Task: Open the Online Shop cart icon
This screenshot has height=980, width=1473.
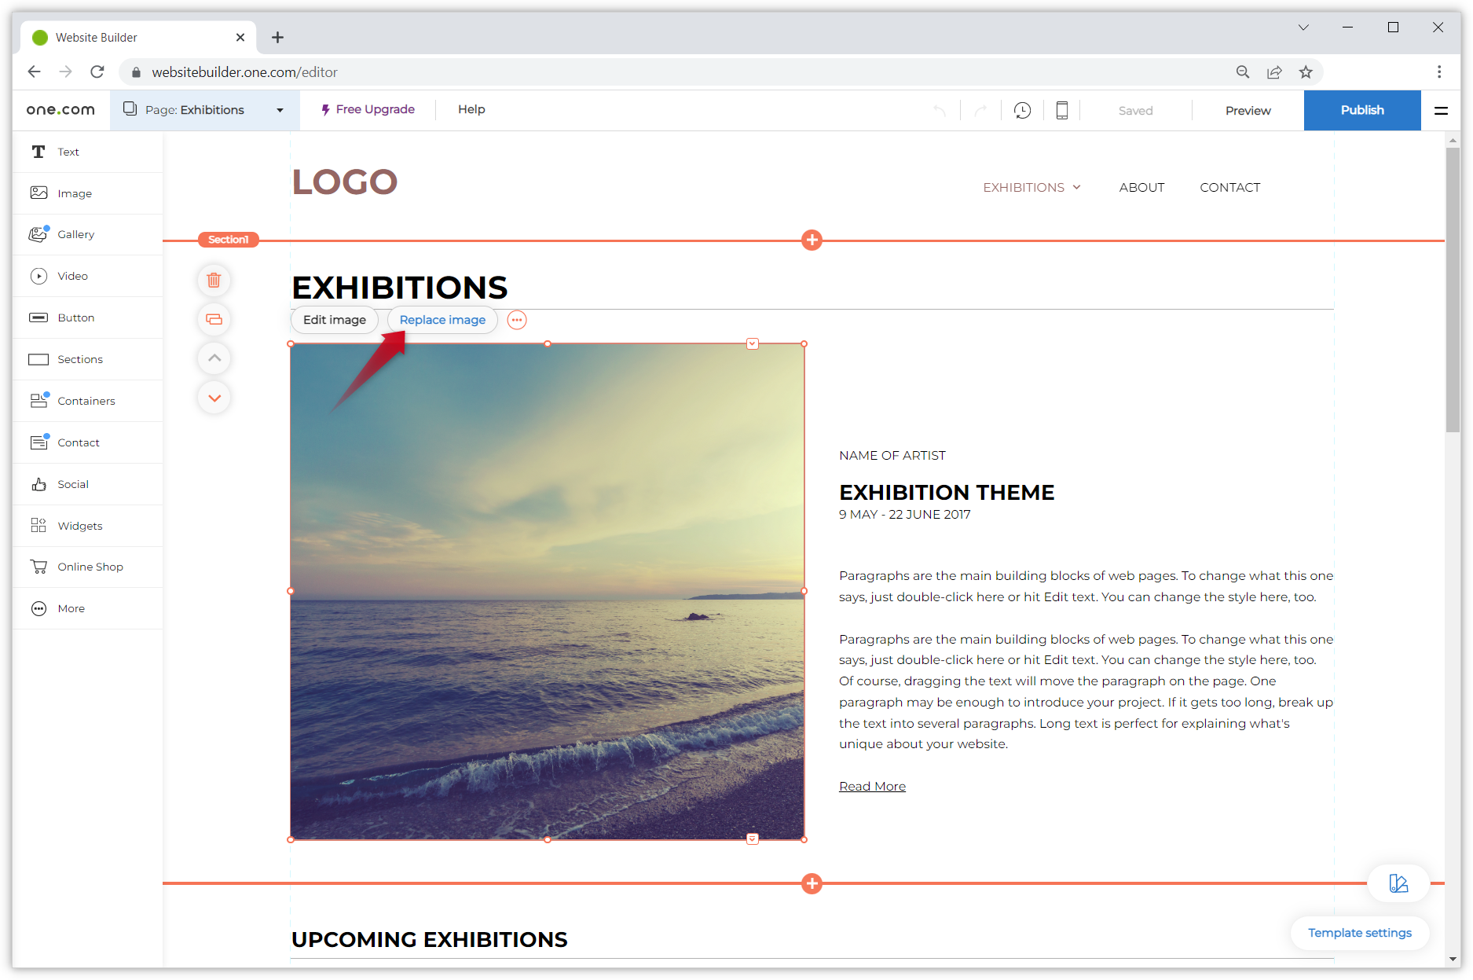Action: [x=38, y=567]
